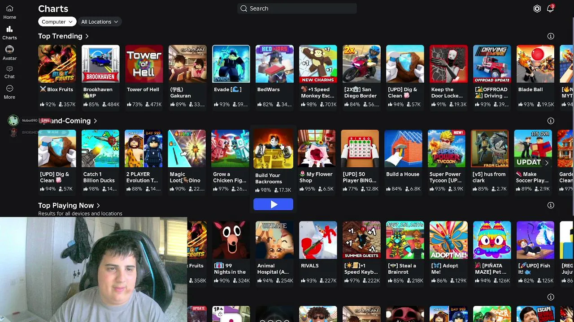The height and width of the screenshot is (322, 574).
Task: Click the magnifier icon in search bar
Action: (x=244, y=8)
